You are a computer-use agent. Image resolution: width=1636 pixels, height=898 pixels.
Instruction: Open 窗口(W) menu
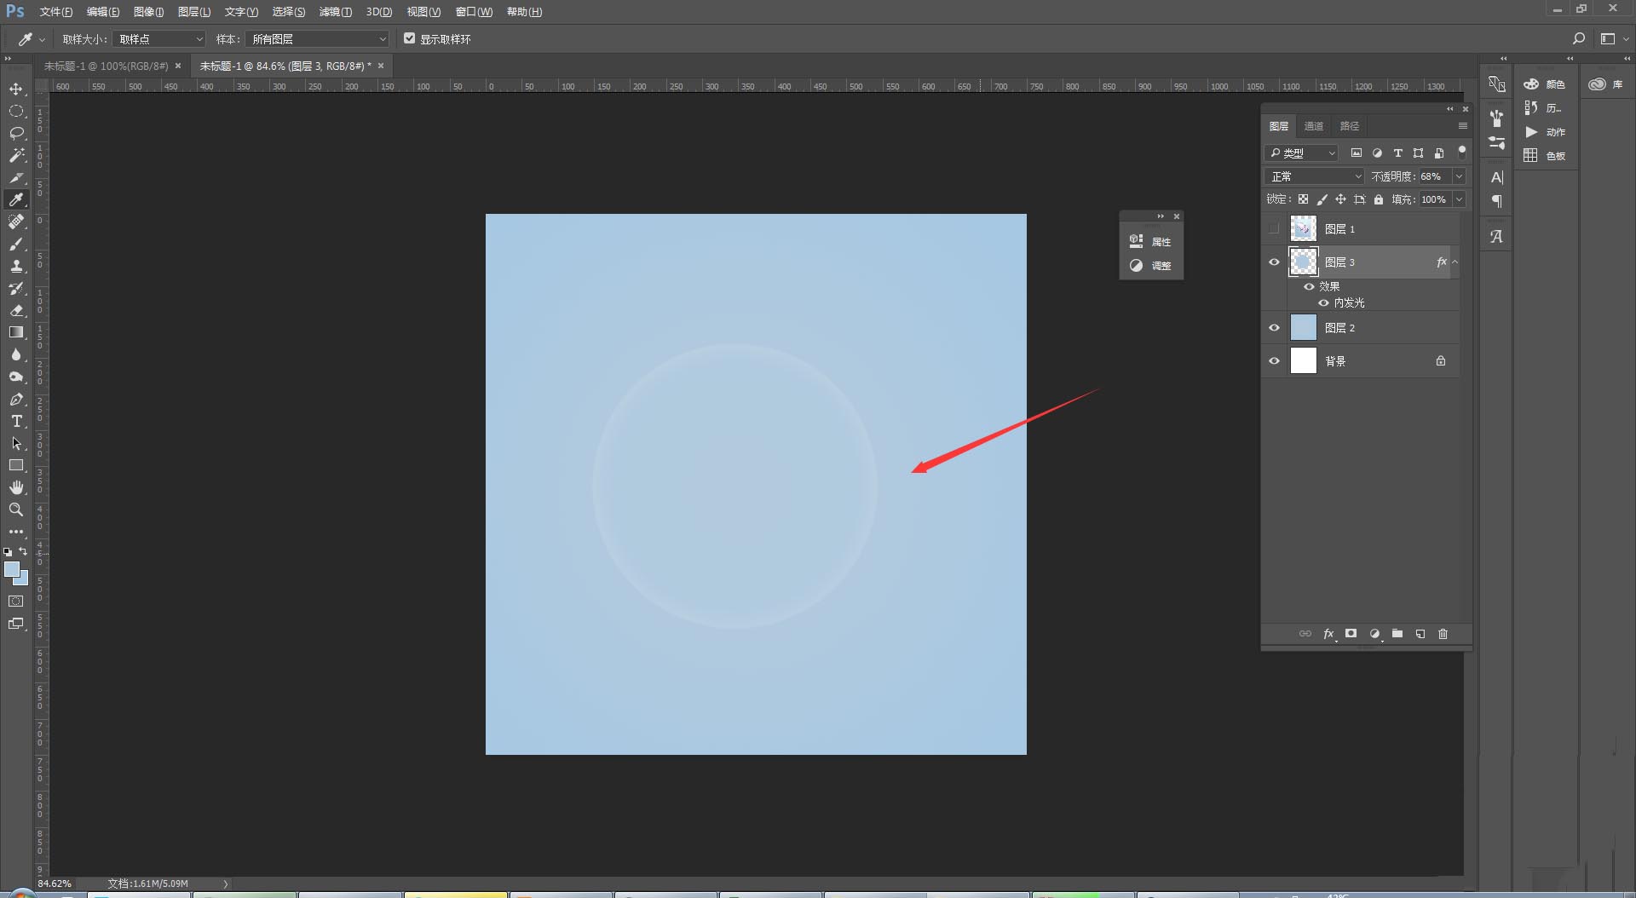(474, 12)
